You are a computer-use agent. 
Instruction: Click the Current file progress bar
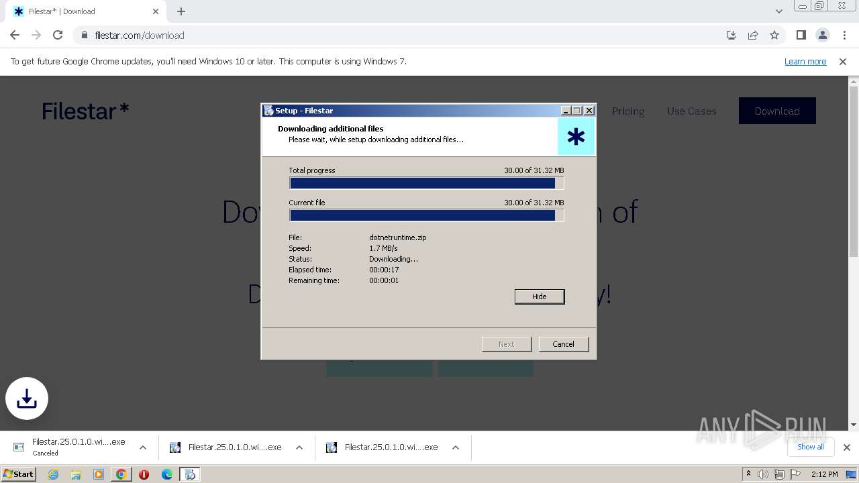coord(426,215)
